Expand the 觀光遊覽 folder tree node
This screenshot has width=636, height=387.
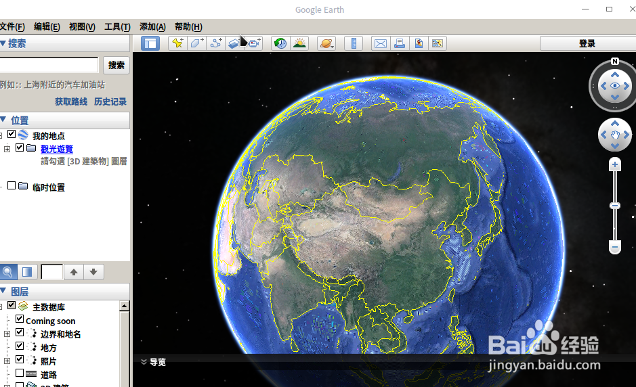click(7, 149)
